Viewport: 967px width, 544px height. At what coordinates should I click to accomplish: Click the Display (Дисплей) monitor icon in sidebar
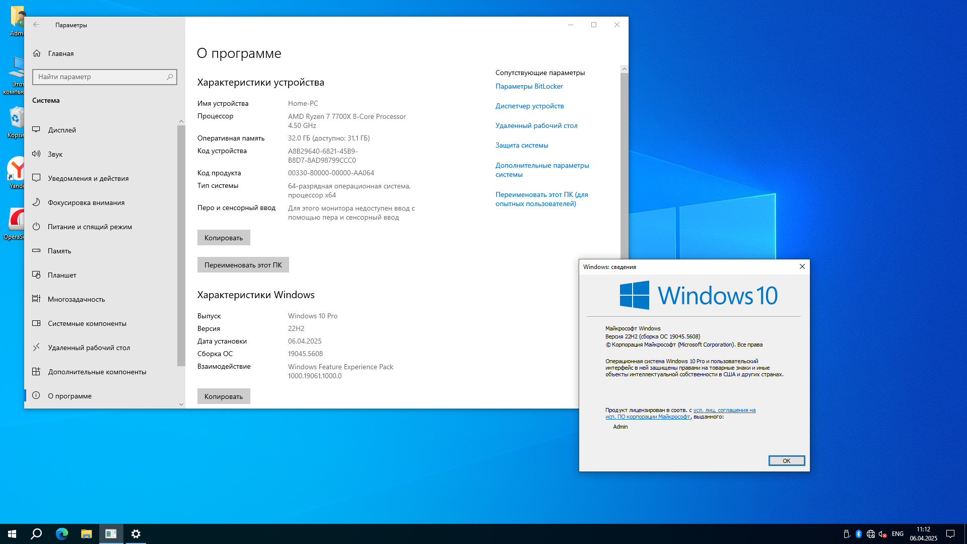click(x=36, y=129)
